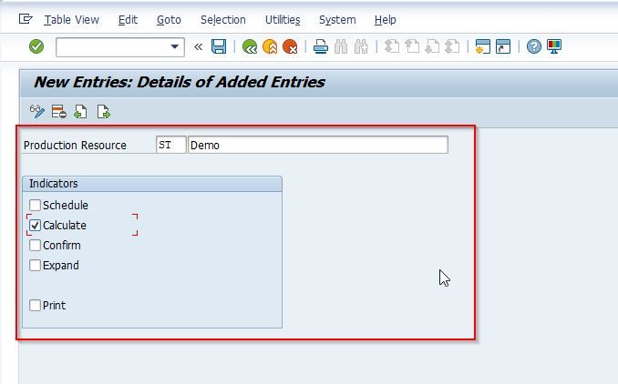Go to the previous entry icon

coord(80,112)
